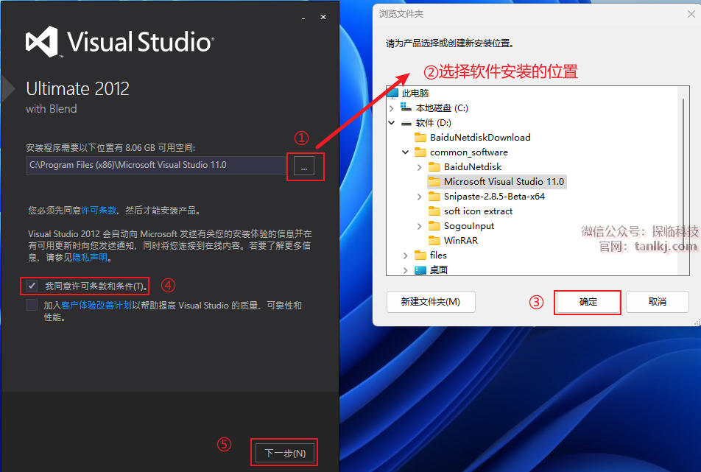Click the SogouInput folder icon

tap(434, 226)
